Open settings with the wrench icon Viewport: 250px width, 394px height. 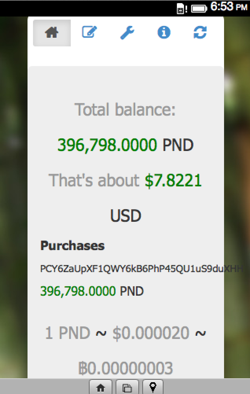coord(127,33)
